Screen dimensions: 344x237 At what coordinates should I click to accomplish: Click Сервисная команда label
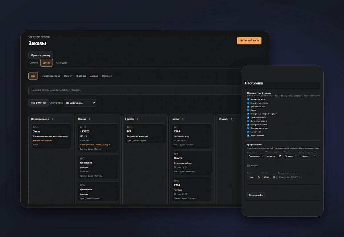click(x=39, y=37)
